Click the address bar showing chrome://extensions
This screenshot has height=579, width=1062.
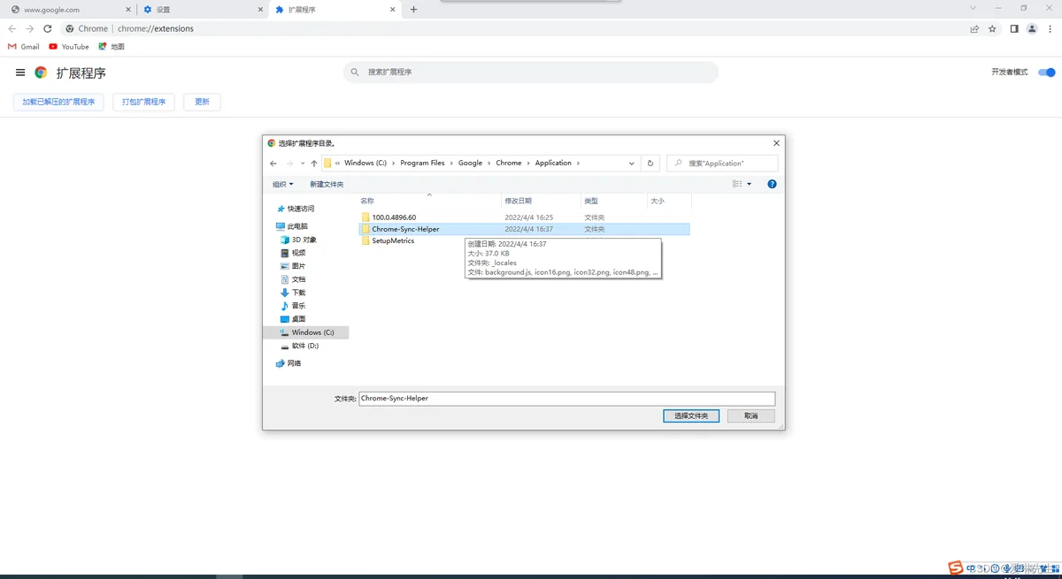pyautogui.click(x=513, y=28)
